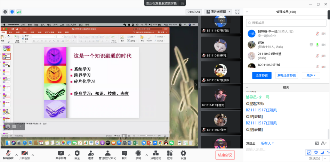
Task: Click the 共享屏幕 share screen icon
Action: (x=61, y=153)
